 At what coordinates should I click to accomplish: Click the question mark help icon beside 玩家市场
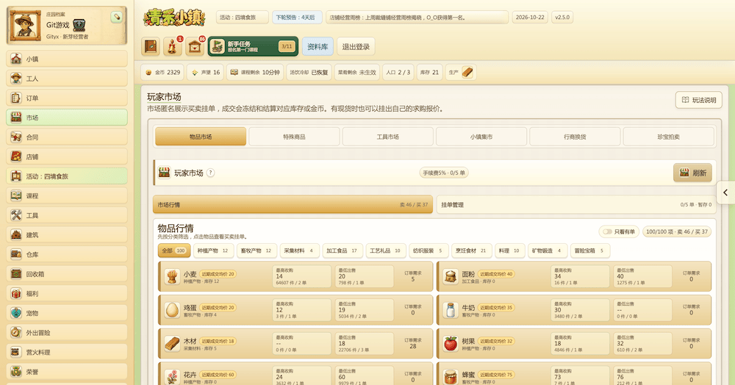pos(210,173)
